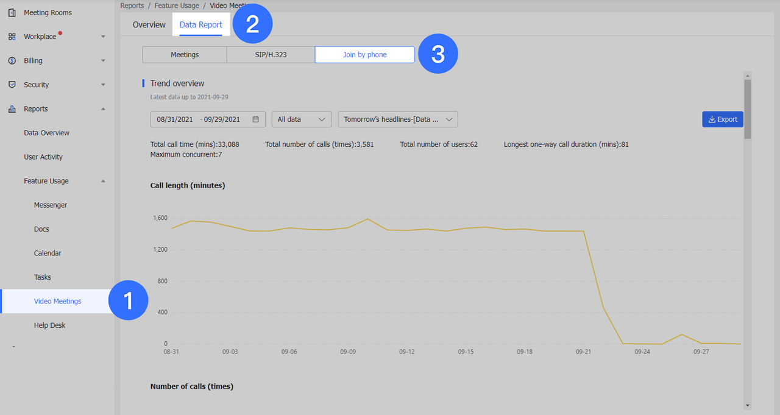Click the Number of calls (times) heading
The height and width of the screenshot is (415, 780).
[x=192, y=386]
